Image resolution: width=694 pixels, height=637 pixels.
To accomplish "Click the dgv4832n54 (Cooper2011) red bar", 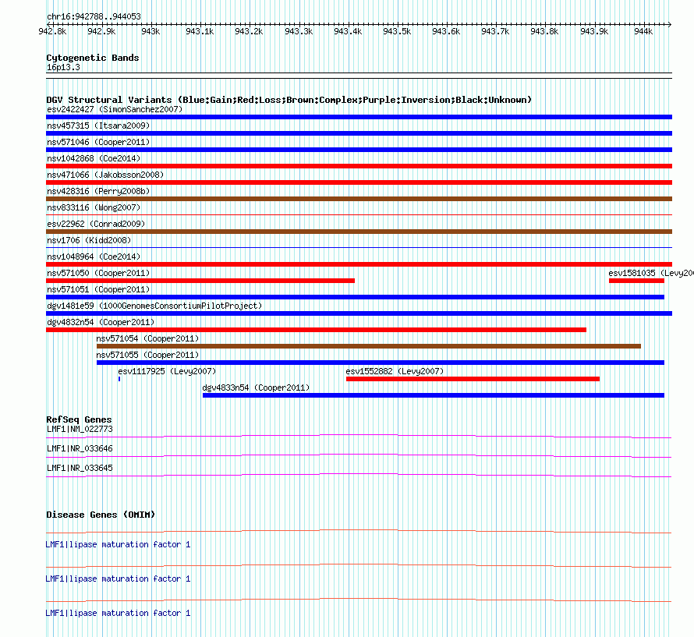I will tap(316, 330).
